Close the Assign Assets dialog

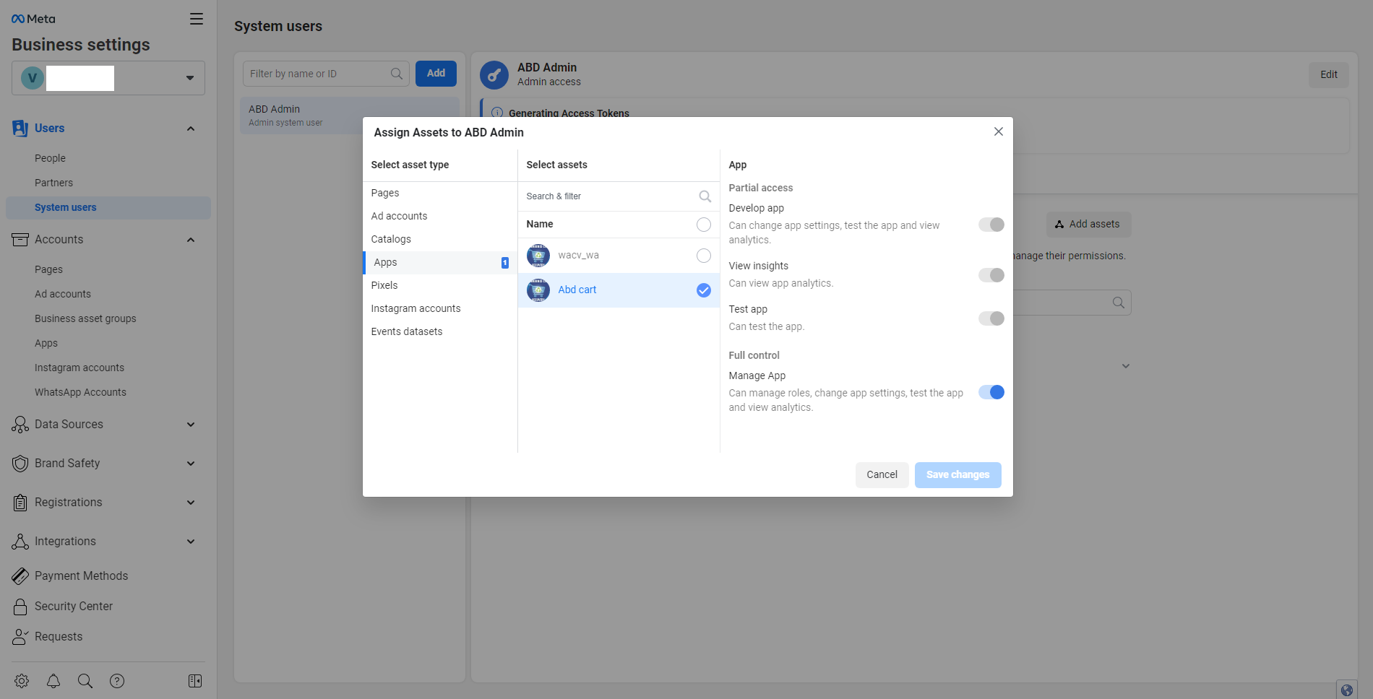pyautogui.click(x=998, y=131)
